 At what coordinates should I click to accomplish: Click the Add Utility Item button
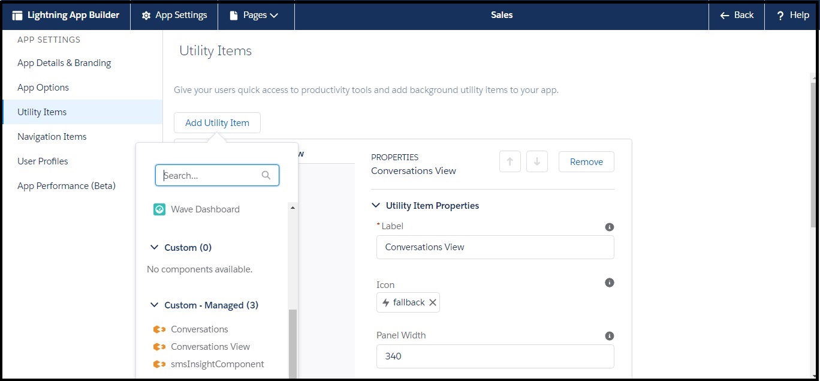(x=217, y=122)
